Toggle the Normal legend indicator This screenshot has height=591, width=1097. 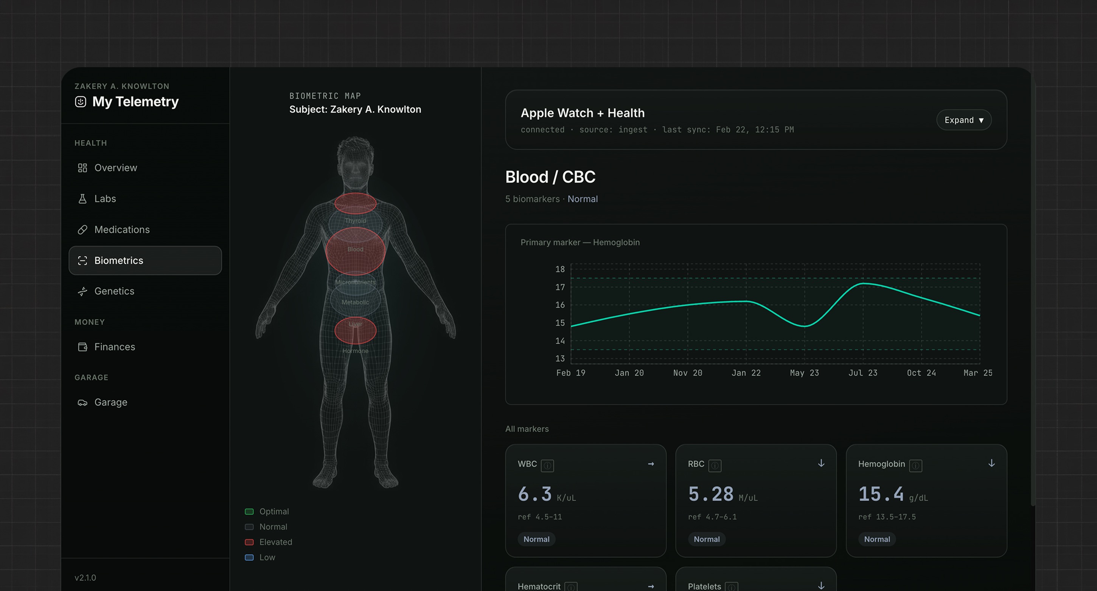click(250, 527)
